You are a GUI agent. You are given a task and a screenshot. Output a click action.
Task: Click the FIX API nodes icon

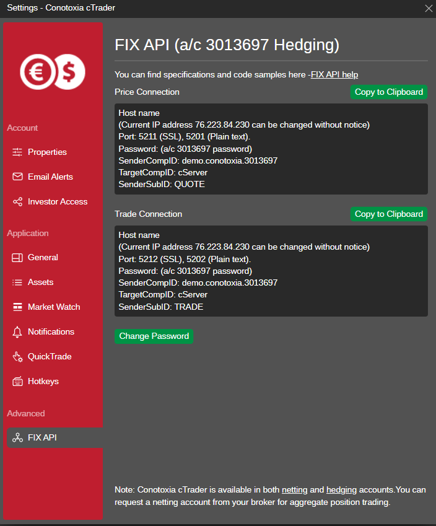17,437
